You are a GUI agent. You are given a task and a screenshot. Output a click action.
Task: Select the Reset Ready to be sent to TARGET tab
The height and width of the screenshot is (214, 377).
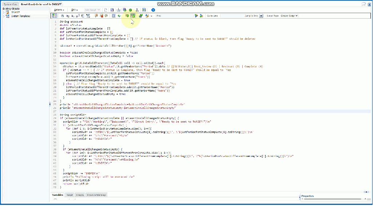pyautogui.click(x=41, y=4)
